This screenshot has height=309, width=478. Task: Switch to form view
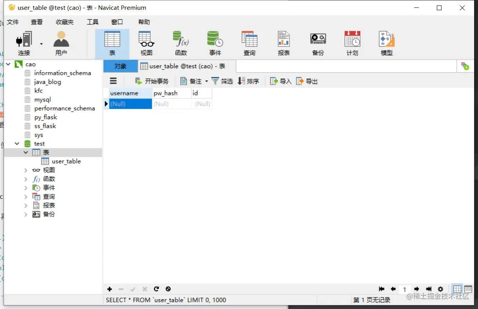point(468,289)
